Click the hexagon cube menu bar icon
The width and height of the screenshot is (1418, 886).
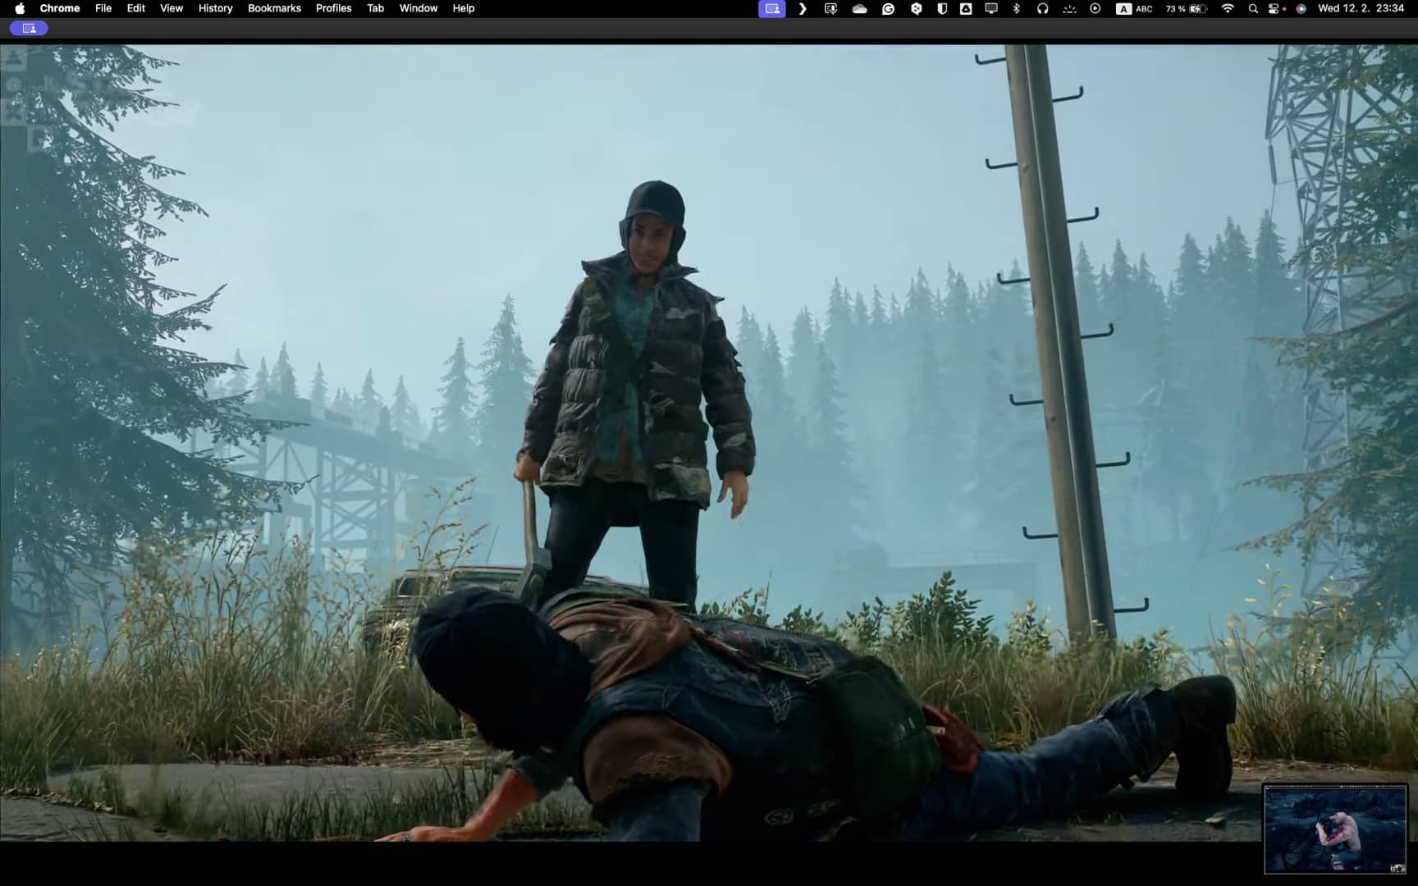[916, 8]
